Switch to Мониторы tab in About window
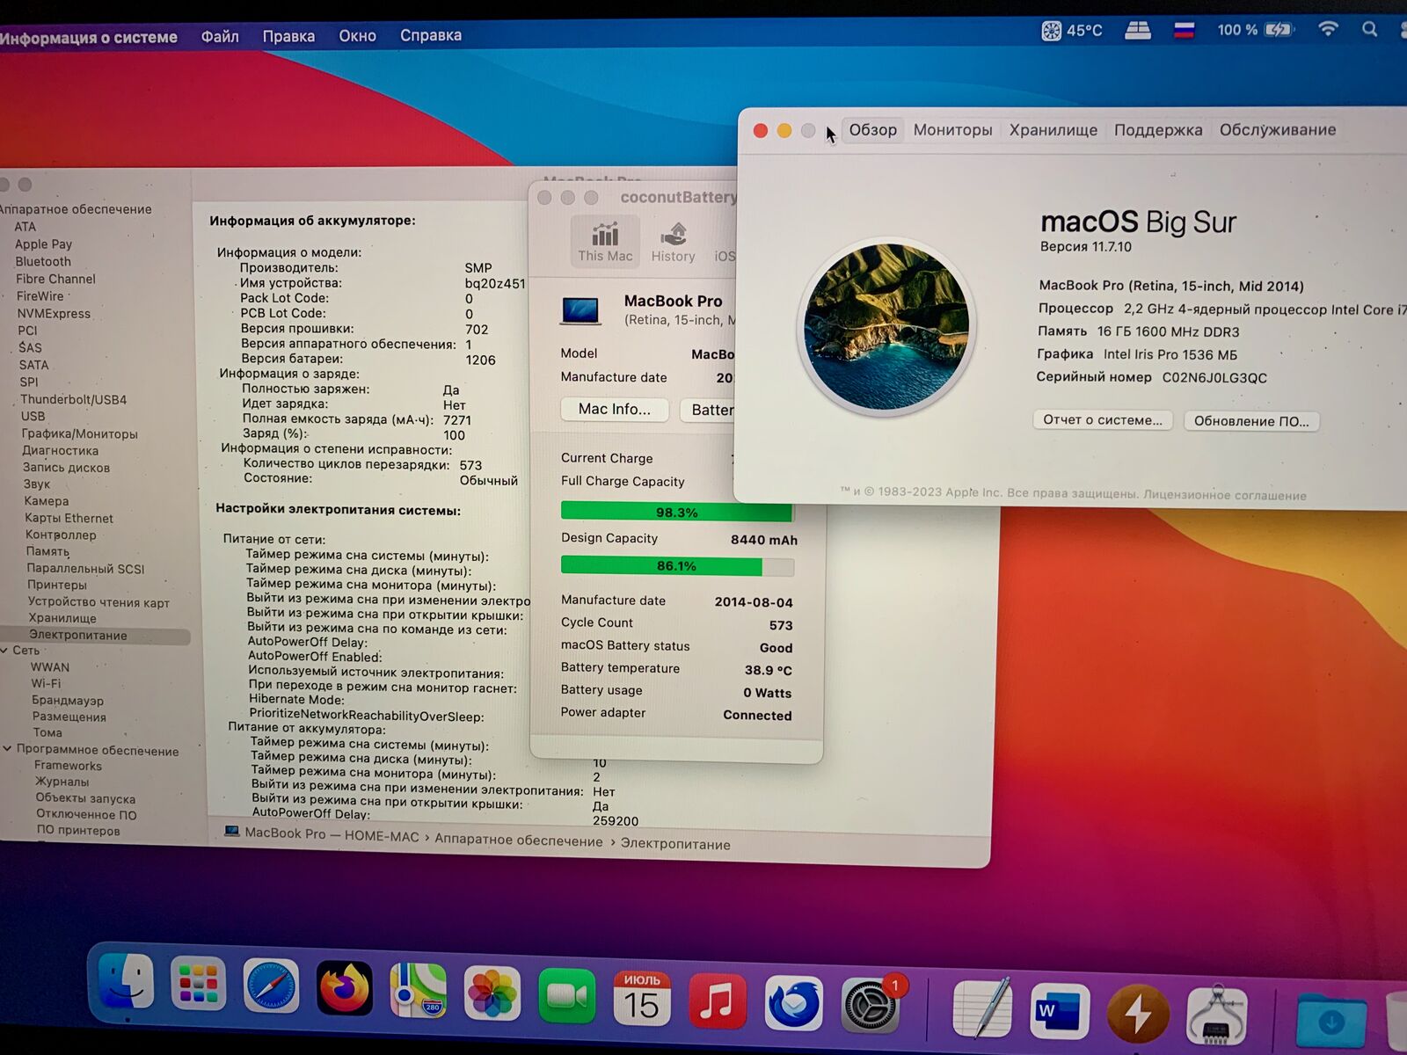This screenshot has height=1055, width=1407. (x=952, y=130)
